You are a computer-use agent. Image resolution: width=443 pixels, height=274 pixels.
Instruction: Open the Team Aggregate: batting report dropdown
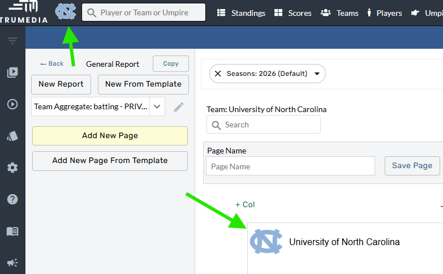point(157,106)
